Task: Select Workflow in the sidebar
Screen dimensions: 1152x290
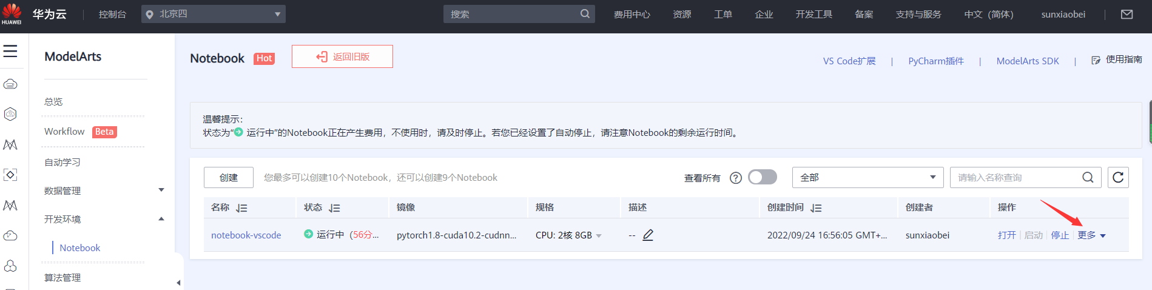Action: [x=64, y=132]
